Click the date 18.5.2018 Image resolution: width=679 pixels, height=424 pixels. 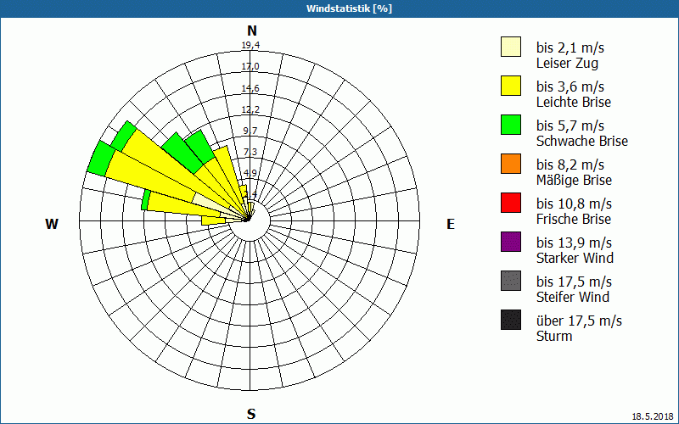653,416
